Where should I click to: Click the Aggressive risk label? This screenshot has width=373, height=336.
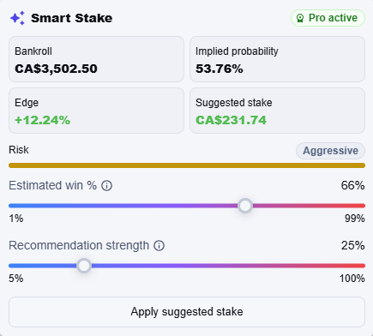(x=330, y=151)
